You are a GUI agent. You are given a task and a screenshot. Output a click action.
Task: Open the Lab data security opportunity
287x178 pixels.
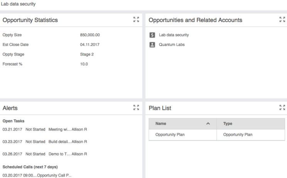point(174,35)
